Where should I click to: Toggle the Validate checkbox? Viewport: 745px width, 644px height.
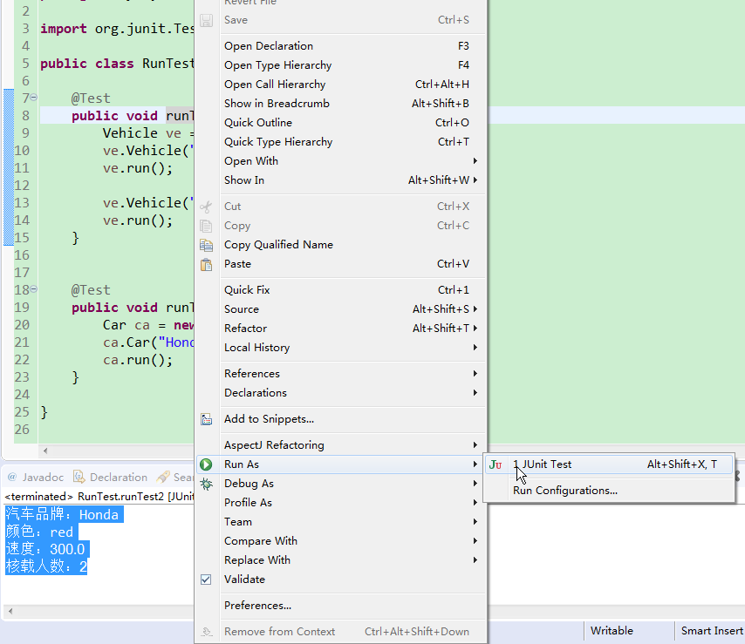[x=206, y=580]
